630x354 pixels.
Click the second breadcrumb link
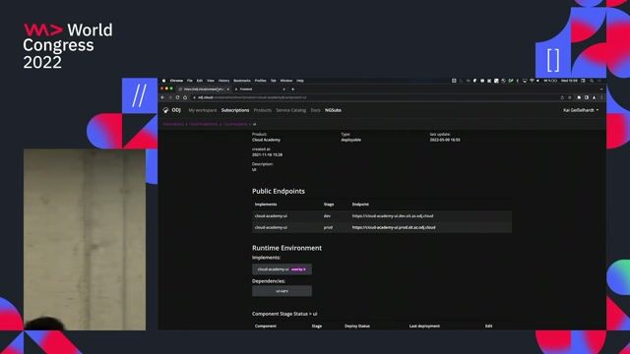pos(204,124)
